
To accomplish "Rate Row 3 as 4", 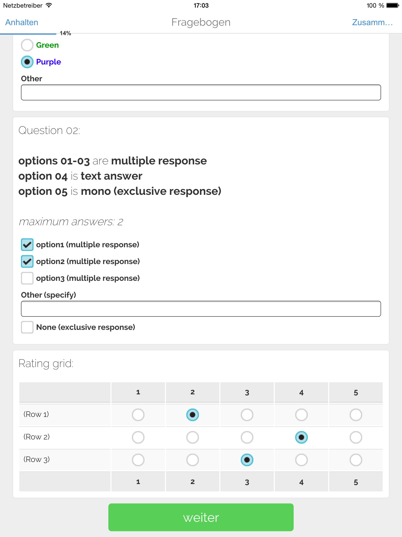I will (301, 460).
